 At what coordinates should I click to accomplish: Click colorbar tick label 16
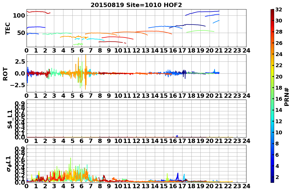click(279, 99)
